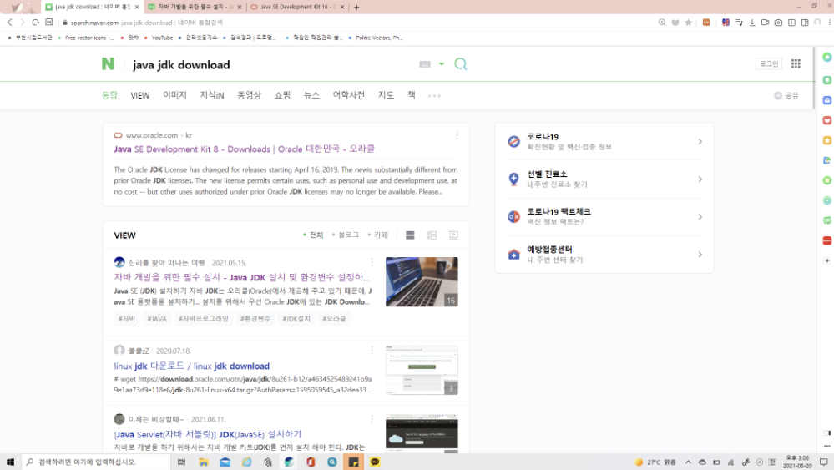The image size is (834, 470).
Task: Click the green search magnifier icon
Action: (461, 64)
